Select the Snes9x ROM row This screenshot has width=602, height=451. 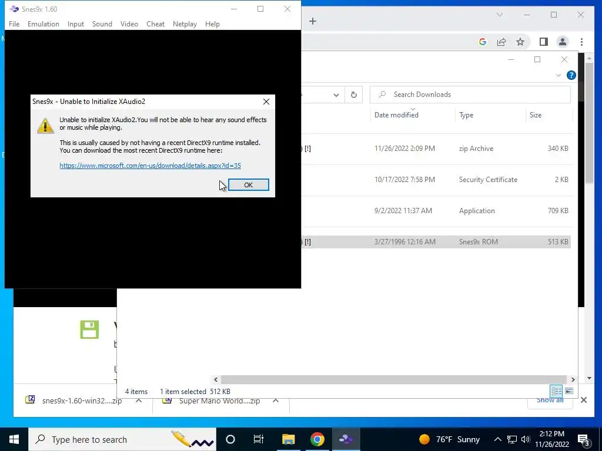click(436, 241)
